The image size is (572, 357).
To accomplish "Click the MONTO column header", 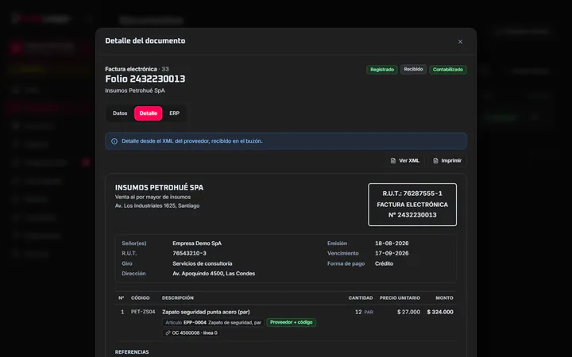I will 444,298.
